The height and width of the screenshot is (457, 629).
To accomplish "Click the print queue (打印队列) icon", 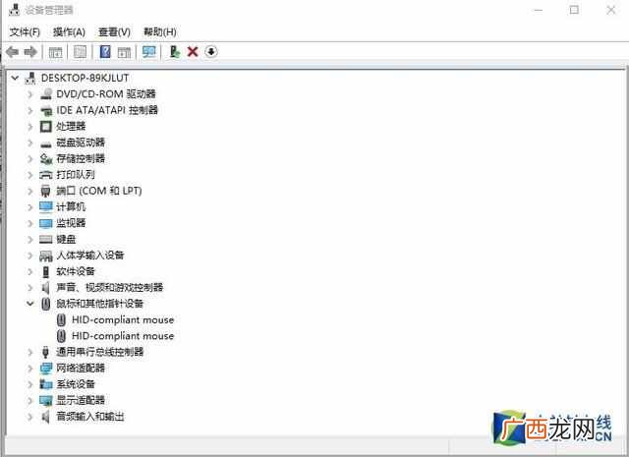I will (x=46, y=175).
